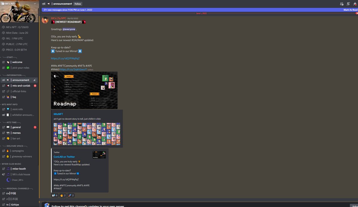This screenshot has height=207, width=358.
Task: Collapse the START category
Action: click(10, 57)
